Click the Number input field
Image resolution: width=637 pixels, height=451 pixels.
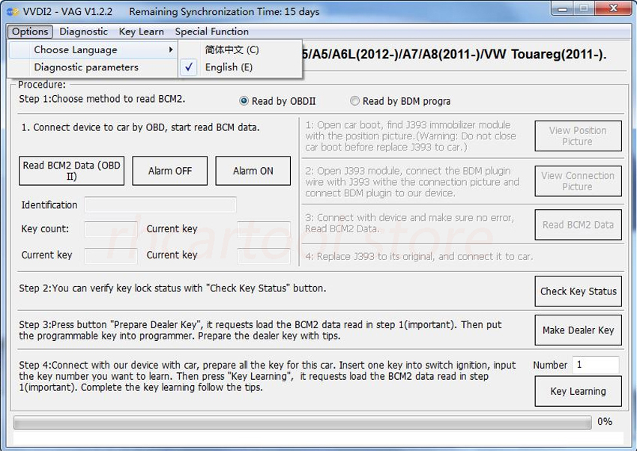pos(596,365)
